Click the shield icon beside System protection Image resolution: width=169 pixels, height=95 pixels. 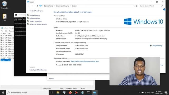click(x=28, y=21)
